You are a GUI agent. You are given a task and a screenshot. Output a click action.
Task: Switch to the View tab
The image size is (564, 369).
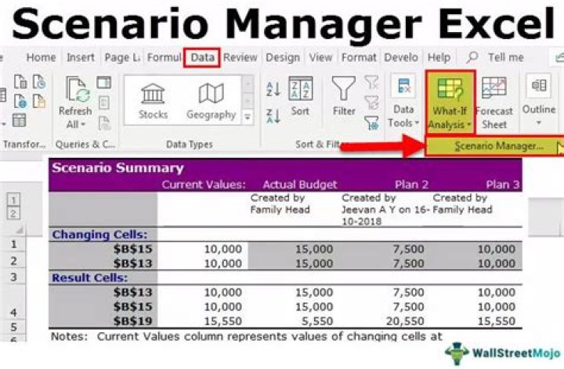[320, 57]
